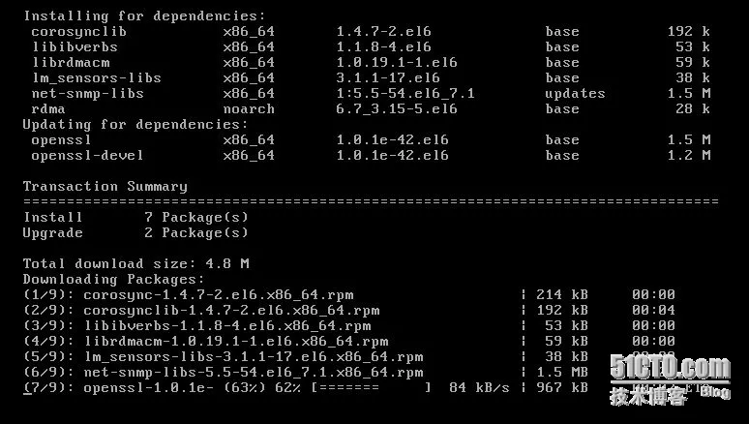The image size is (749, 424).
Task: Click the 84 kB/s download speed text
Action: [x=479, y=387]
